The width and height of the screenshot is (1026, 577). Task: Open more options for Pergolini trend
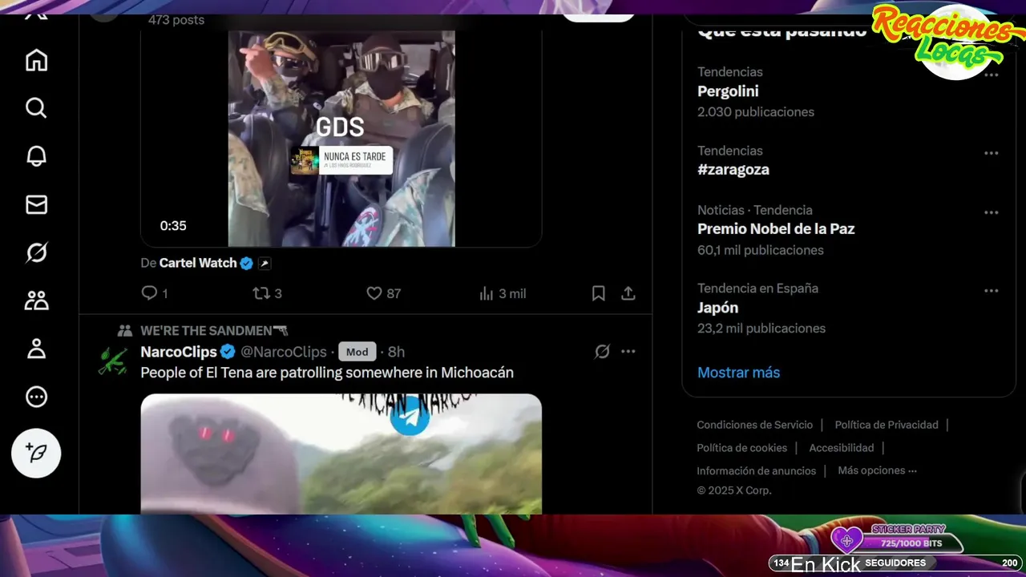click(x=992, y=75)
